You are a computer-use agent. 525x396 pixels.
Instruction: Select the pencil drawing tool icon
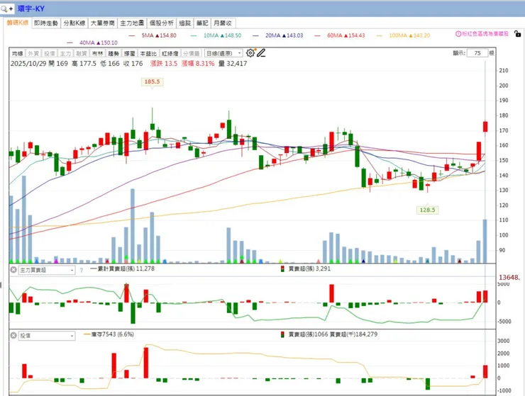[261, 53]
